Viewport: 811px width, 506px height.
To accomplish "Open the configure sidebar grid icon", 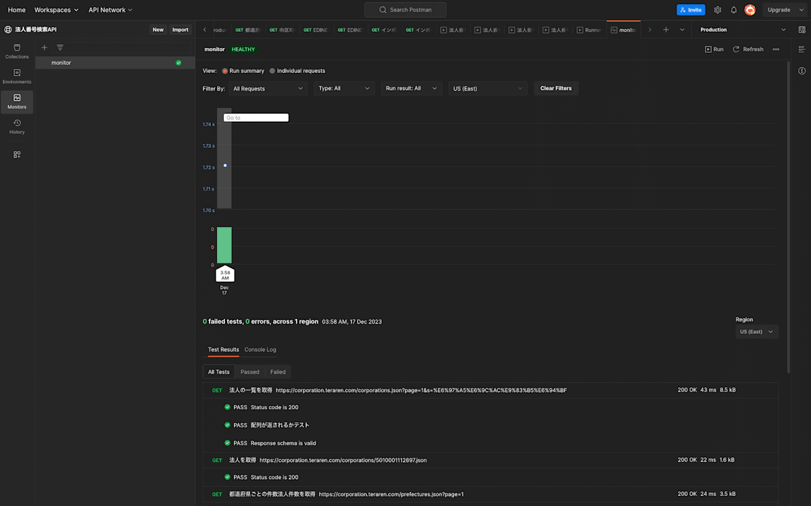I will tap(17, 155).
